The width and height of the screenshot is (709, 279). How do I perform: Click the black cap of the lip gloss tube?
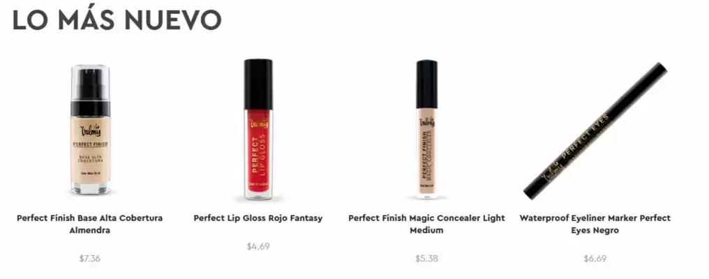[258, 84]
